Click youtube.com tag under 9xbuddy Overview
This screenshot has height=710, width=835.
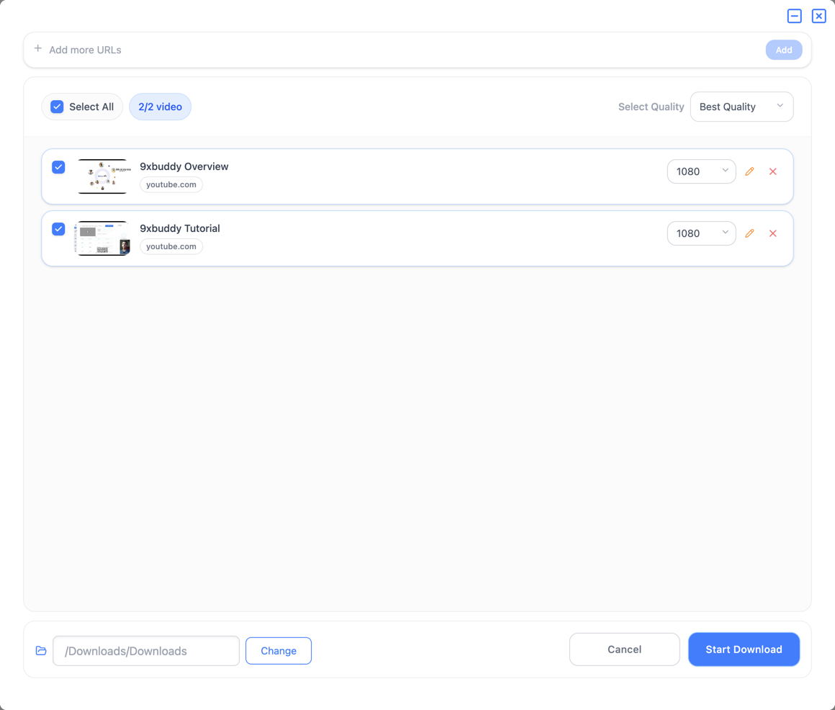[x=171, y=184]
